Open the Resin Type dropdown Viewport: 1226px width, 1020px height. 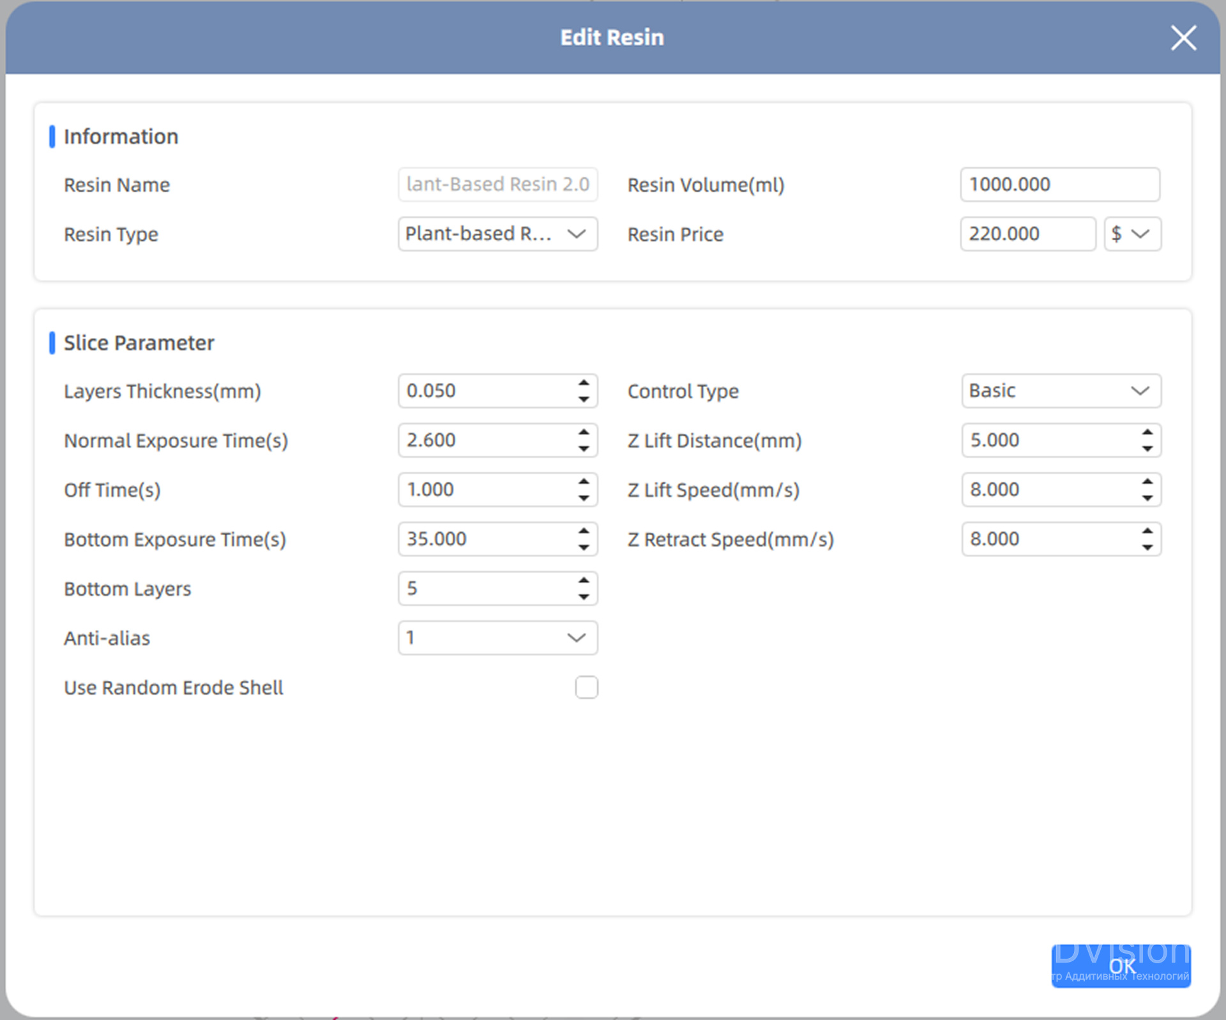497,234
